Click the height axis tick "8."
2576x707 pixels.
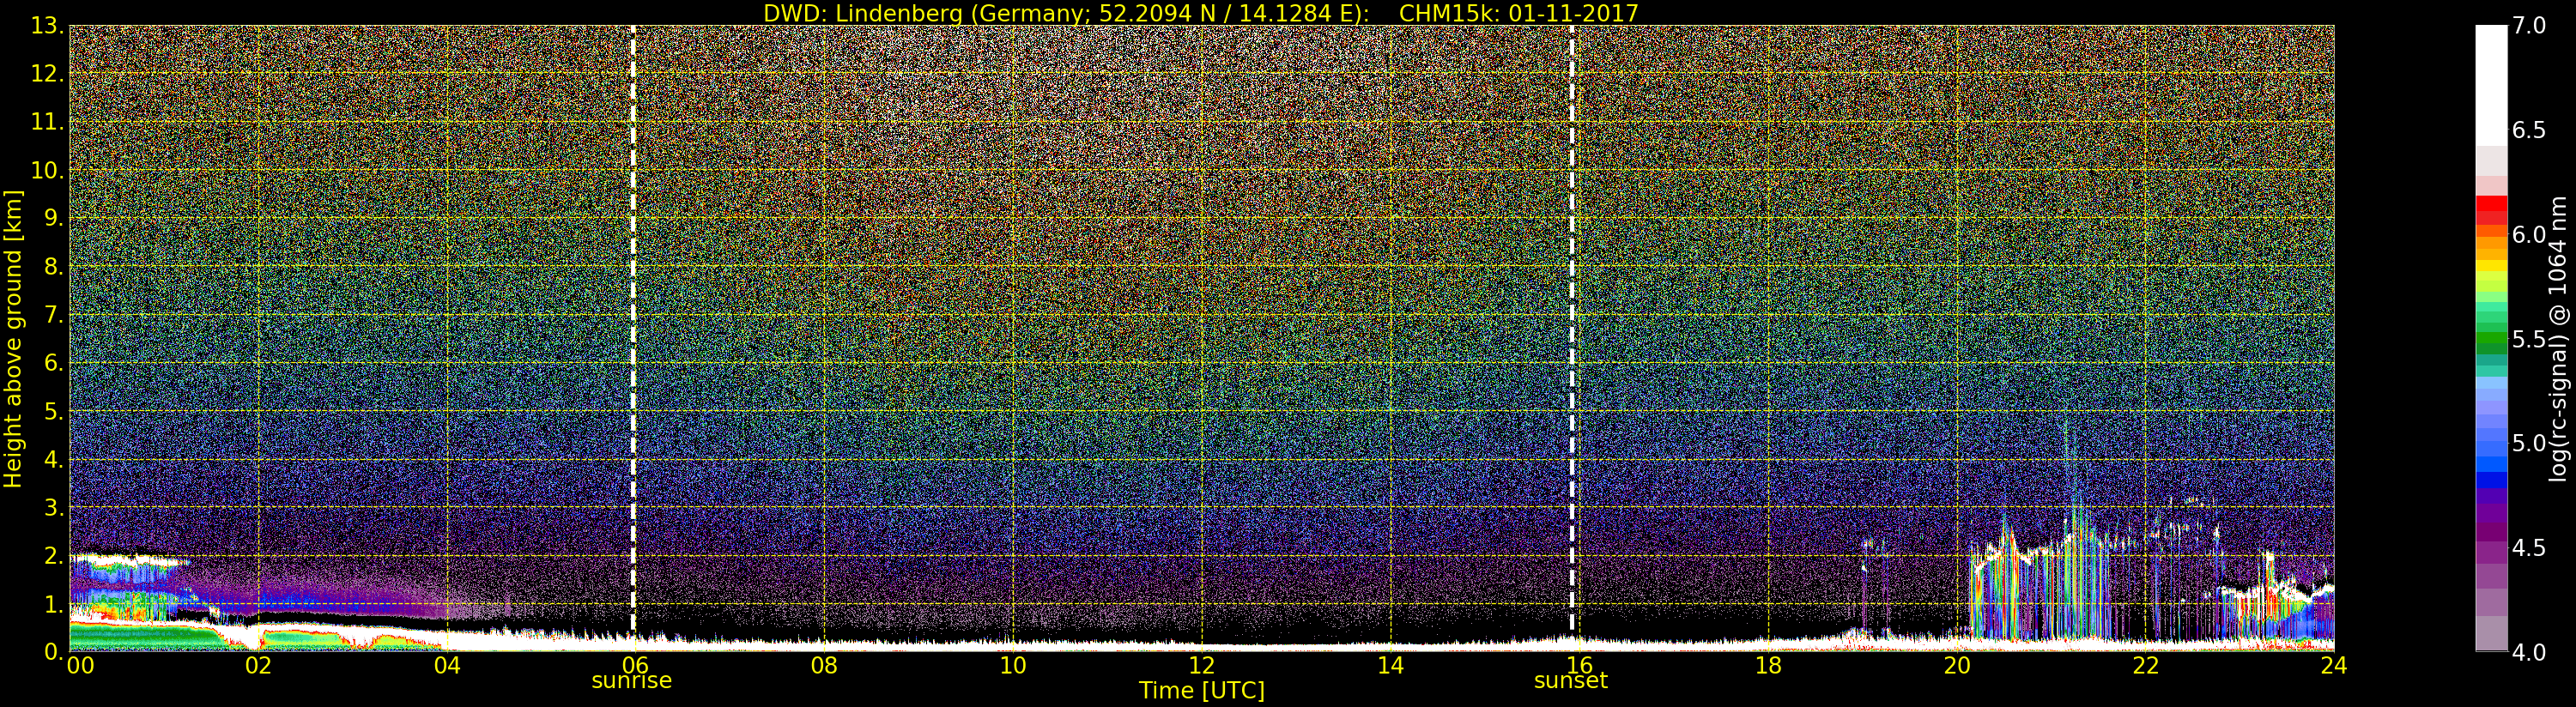coord(53,267)
